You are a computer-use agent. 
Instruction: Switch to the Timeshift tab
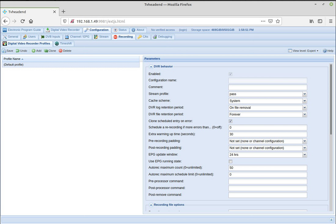(x=64, y=44)
